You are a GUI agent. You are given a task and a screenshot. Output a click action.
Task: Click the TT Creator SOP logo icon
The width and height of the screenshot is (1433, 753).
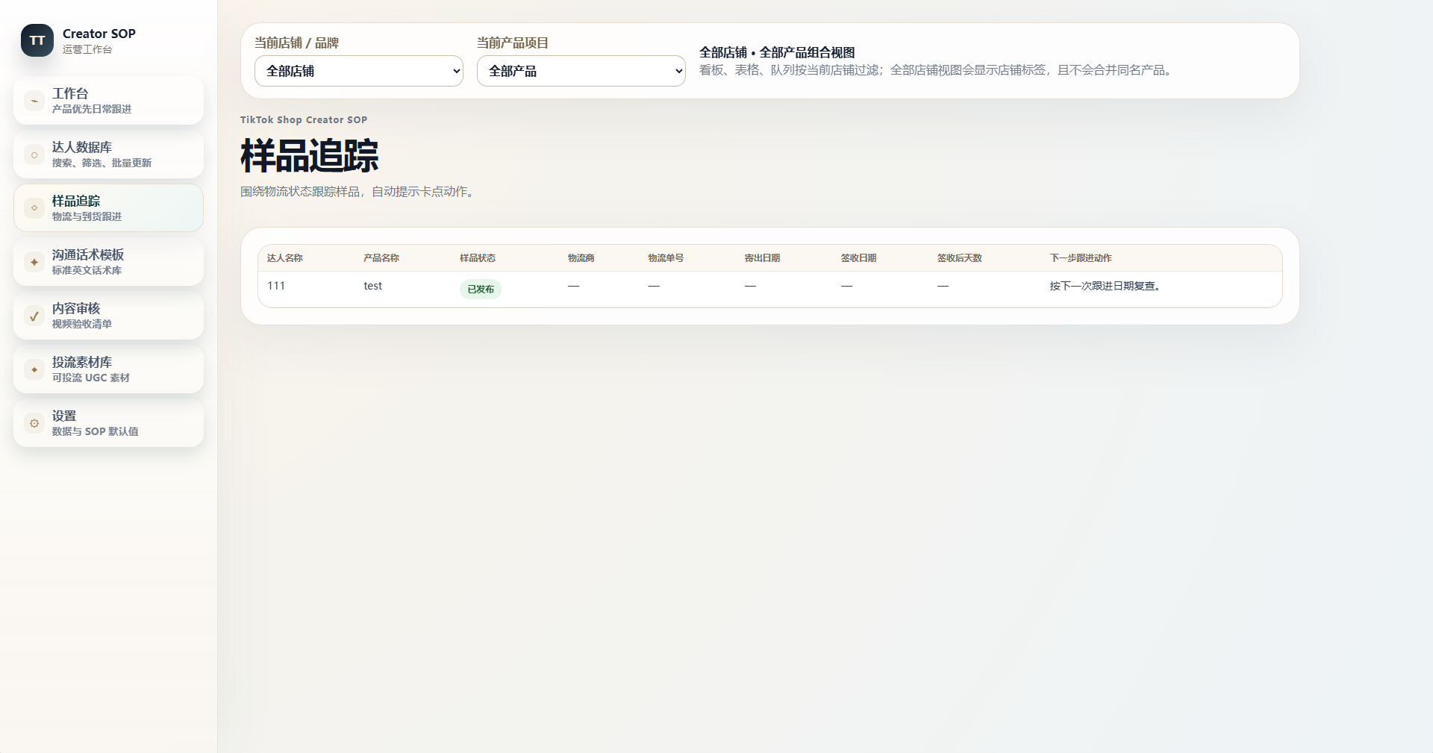point(37,40)
